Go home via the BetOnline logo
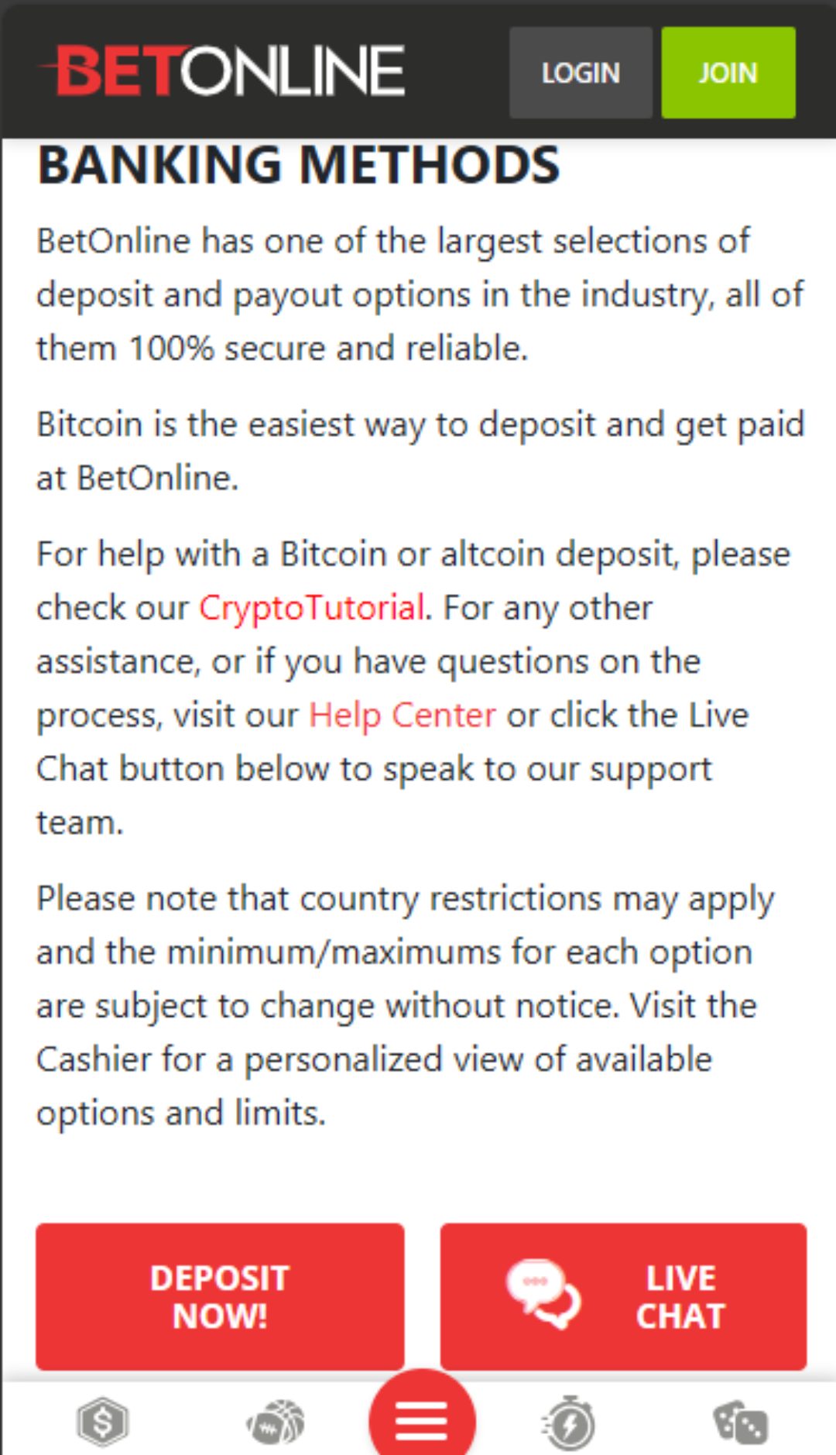 point(222,70)
